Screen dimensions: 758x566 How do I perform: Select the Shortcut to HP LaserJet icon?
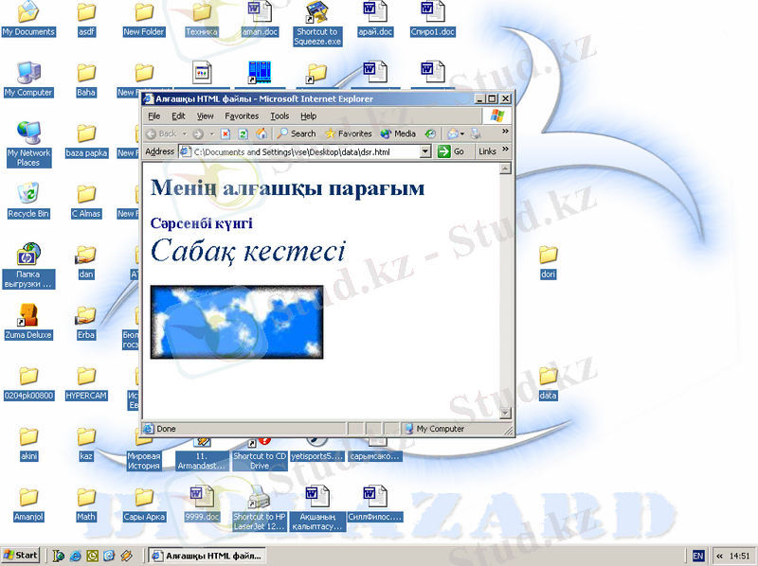(x=260, y=508)
